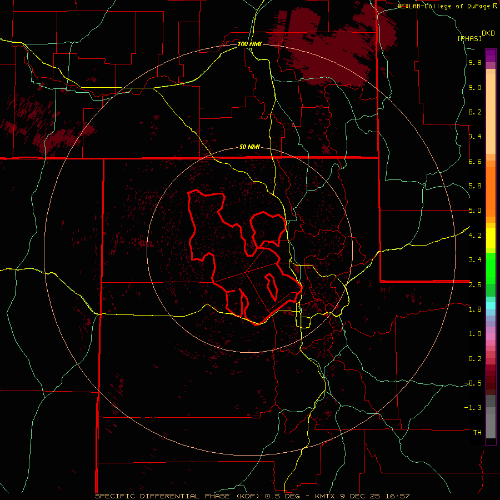The image size is (500, 500).
Task: Click the DKD product code label
Action: click(488, 33)
